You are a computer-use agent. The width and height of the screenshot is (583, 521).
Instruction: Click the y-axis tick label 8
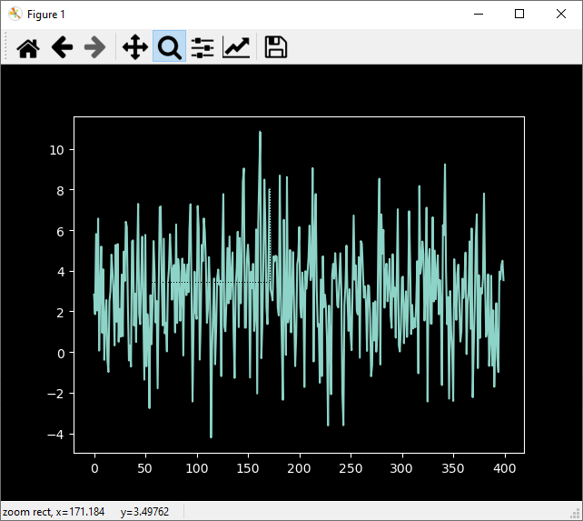(x=61, y=190)
